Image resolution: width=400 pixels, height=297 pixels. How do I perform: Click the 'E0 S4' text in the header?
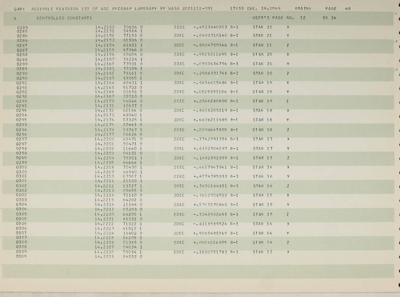330,18
